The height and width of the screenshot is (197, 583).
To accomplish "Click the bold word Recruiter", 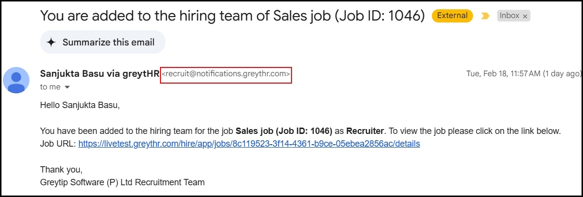I will [x=365, y=131].
